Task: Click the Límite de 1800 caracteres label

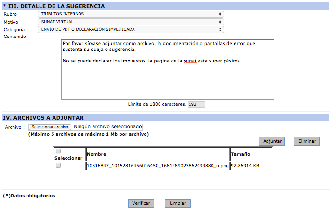Action: click(157, 104)
